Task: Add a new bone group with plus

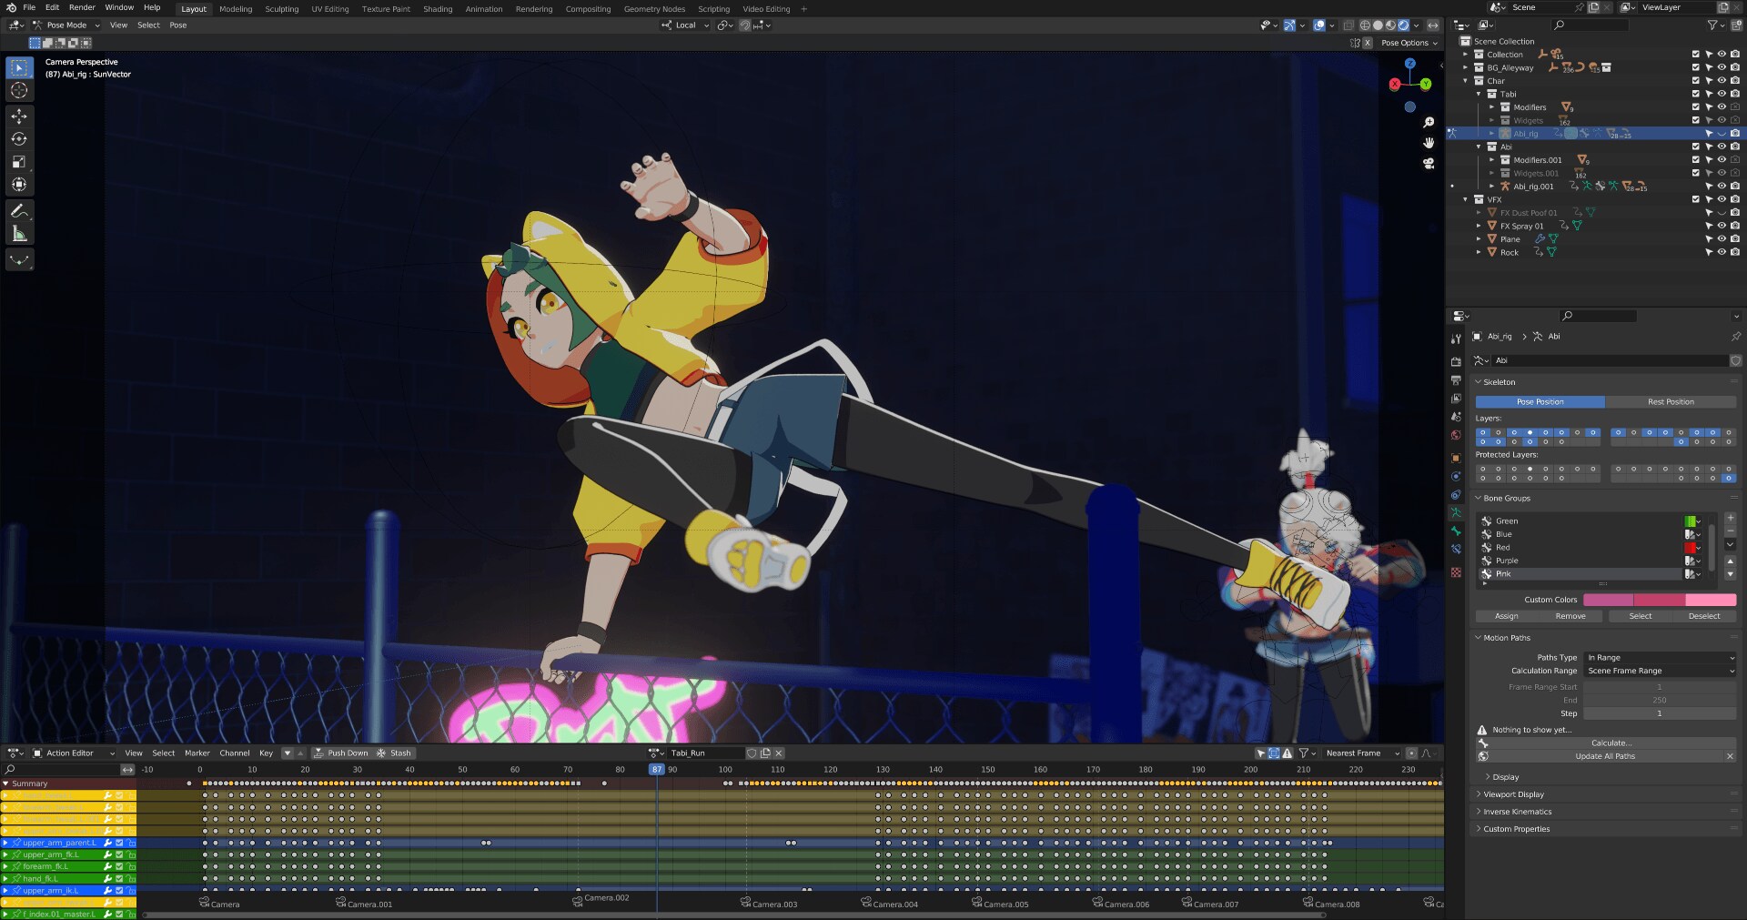Action: (x=1730, y=519)
